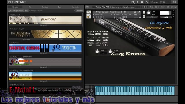Click the Library or Company search field
Screen dimensions: 185x104
pos(52,11)
